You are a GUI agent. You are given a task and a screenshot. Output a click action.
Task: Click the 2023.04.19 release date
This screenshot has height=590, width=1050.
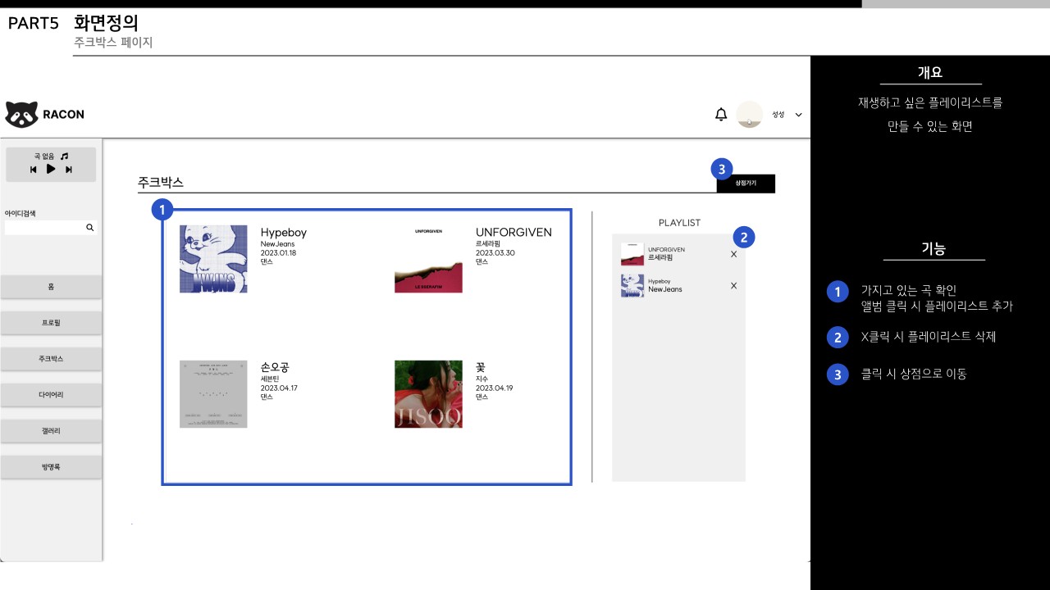(x=495, y=388)
